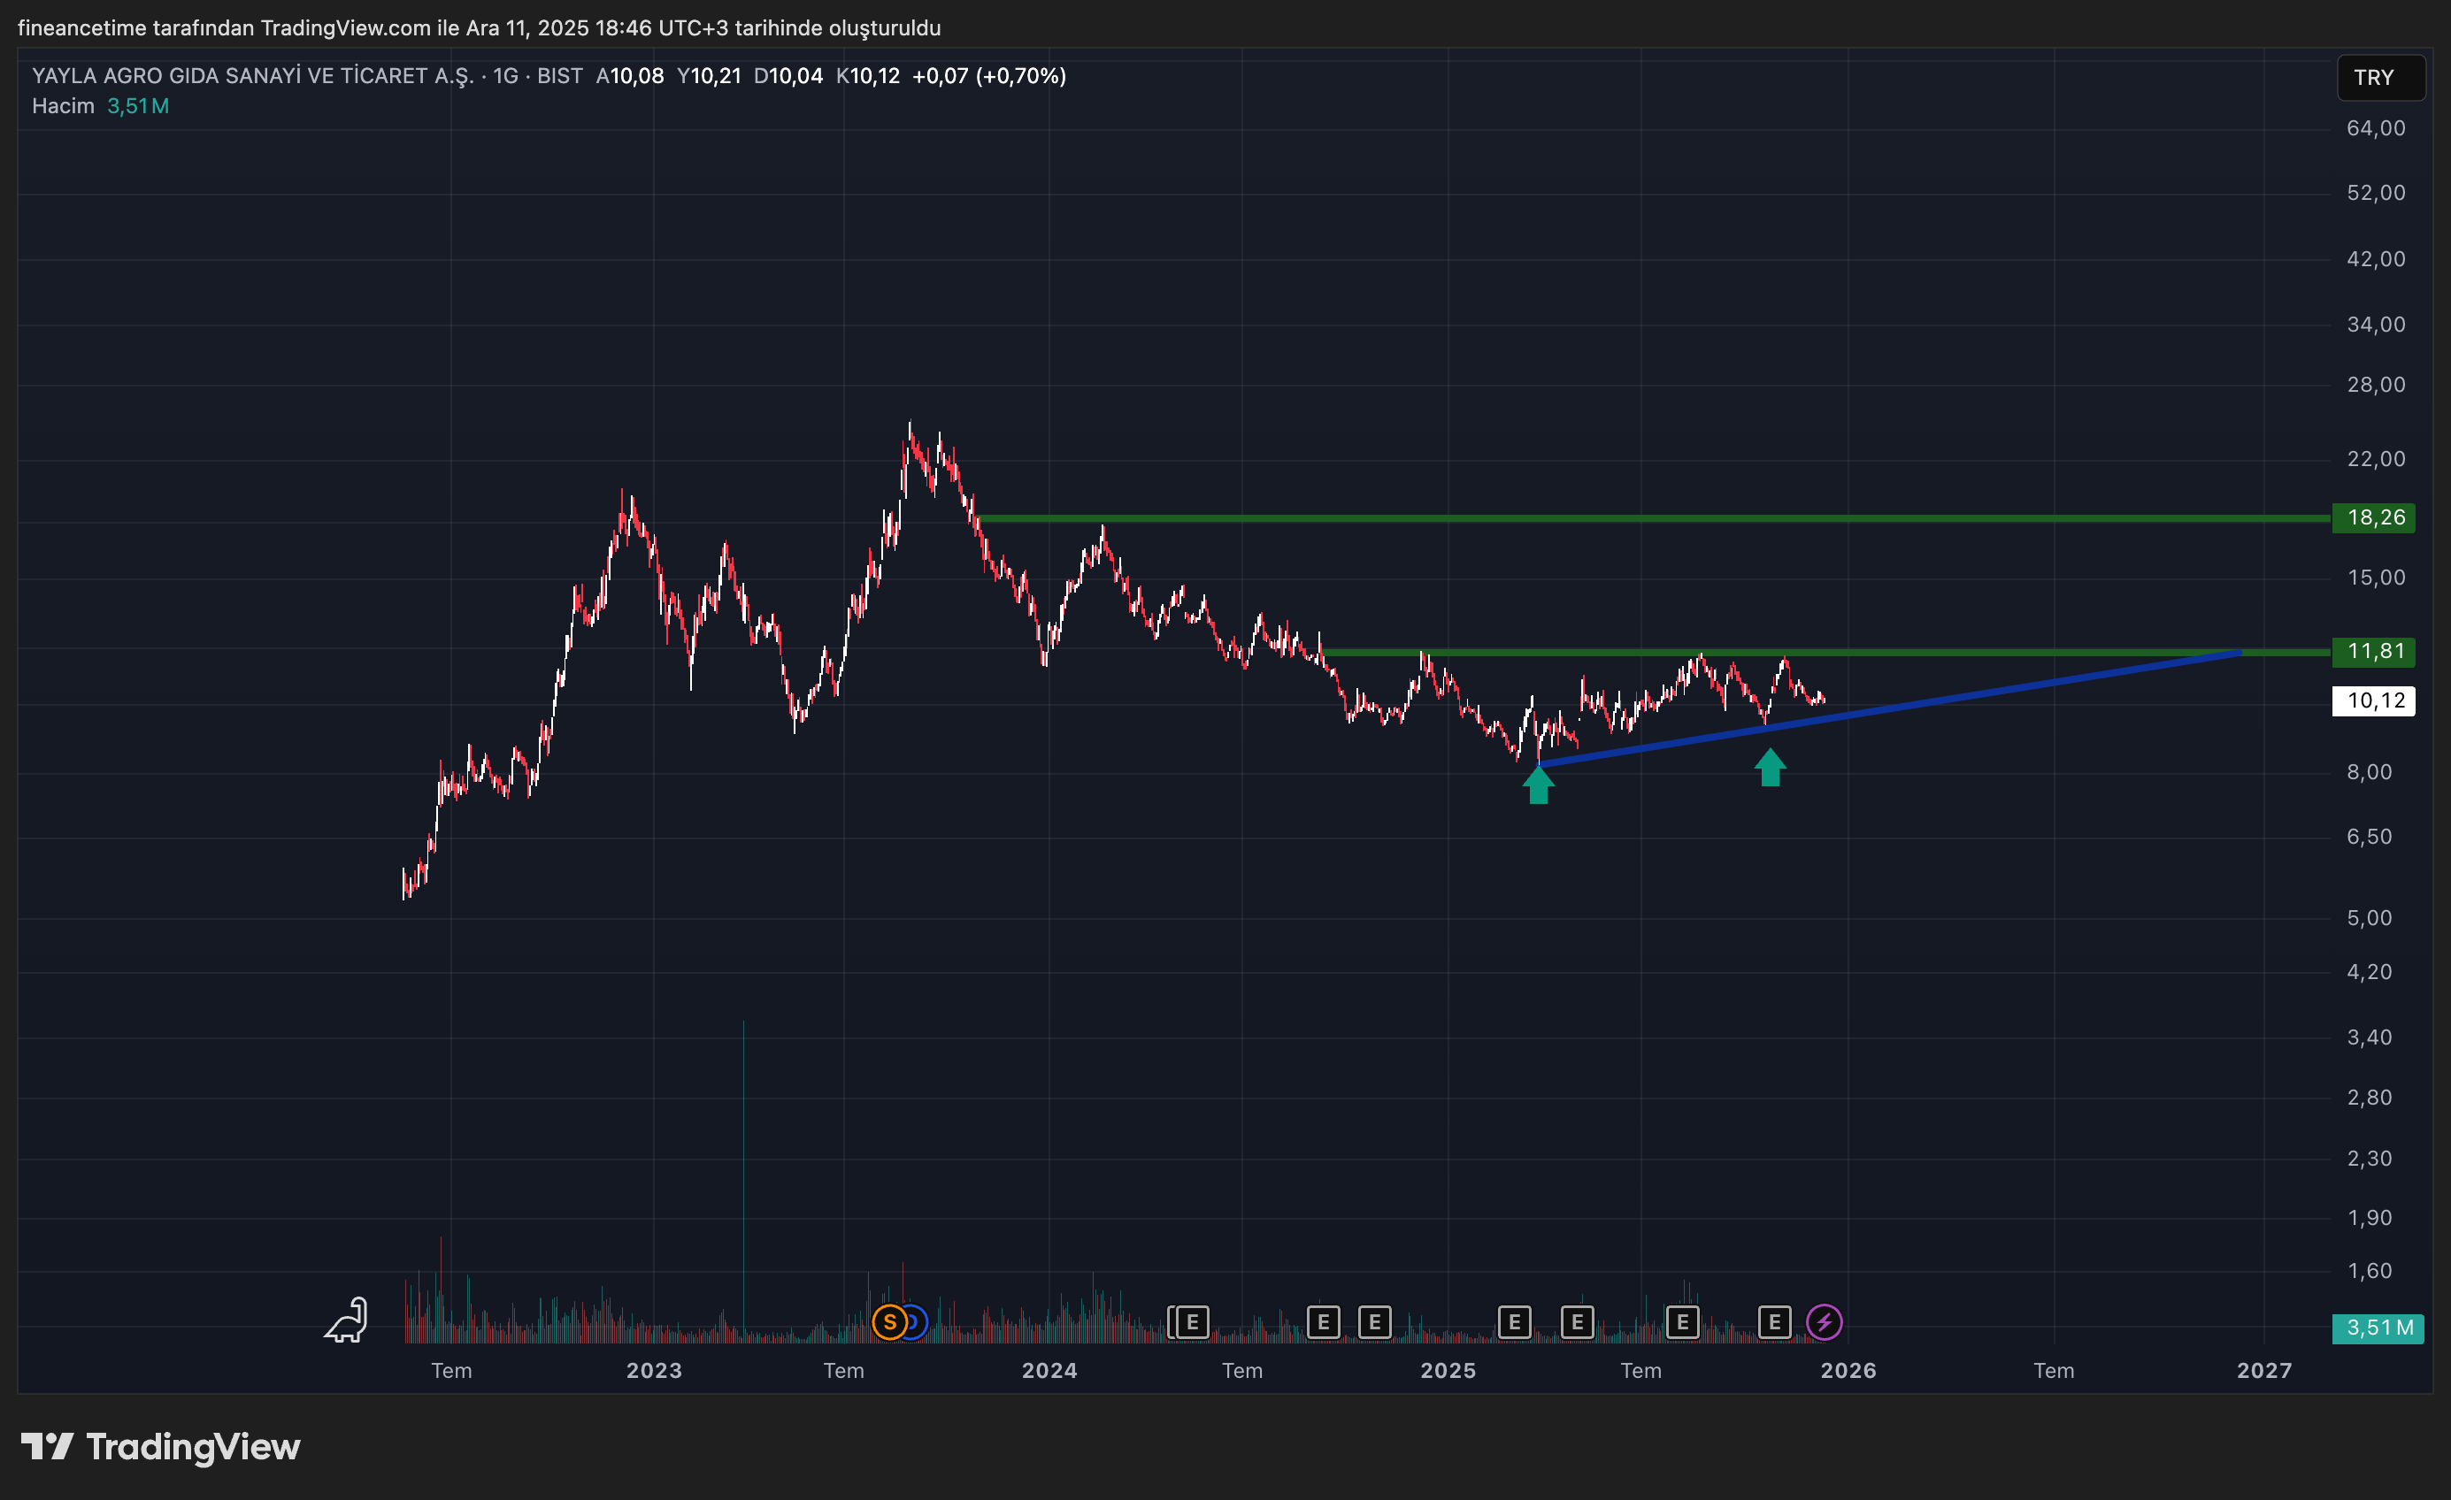Screen dimensions: 2451x1500
Task: Click the 18,26 green price label
Action: [x=2373, y=518]
